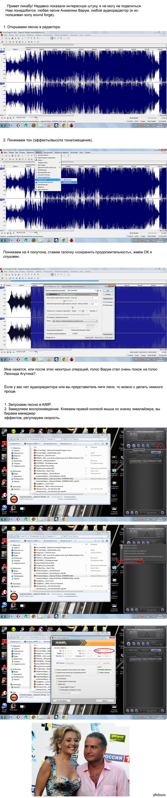Click the cents value field showing 0,0
167x798 pixels.
[95, 304]
